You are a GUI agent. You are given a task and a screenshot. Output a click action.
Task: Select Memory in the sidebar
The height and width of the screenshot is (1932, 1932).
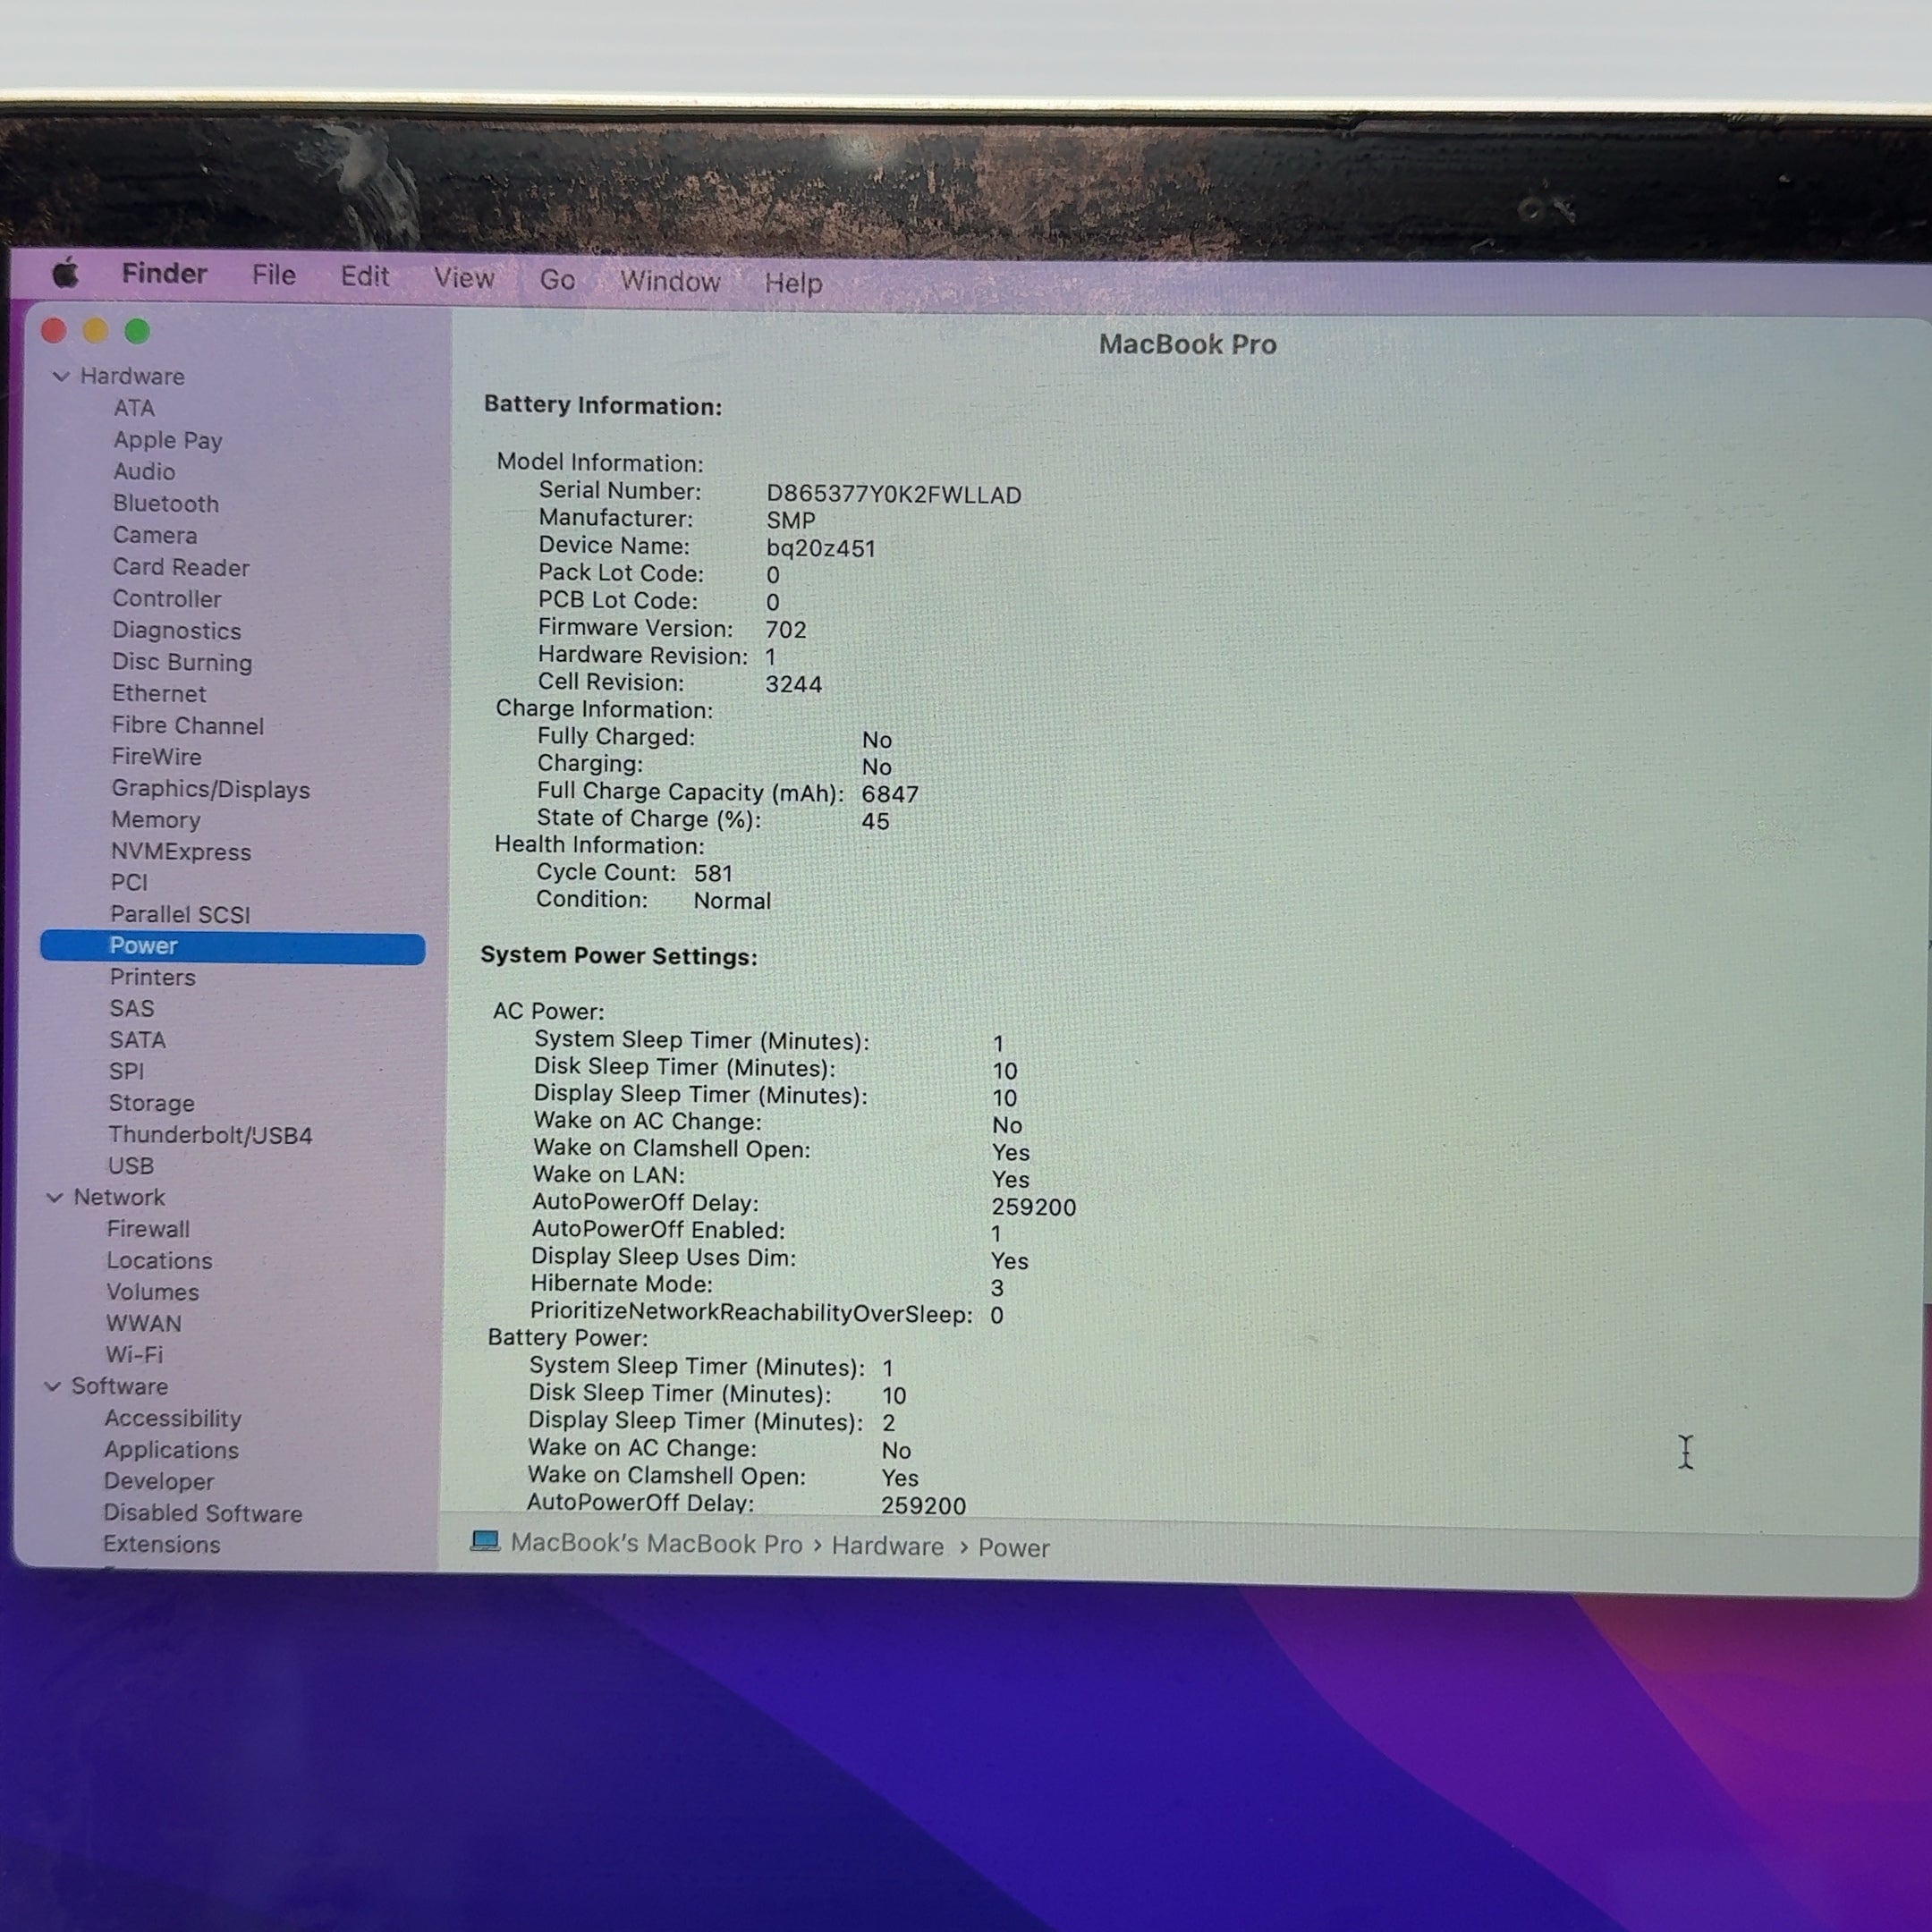[156, 820]
